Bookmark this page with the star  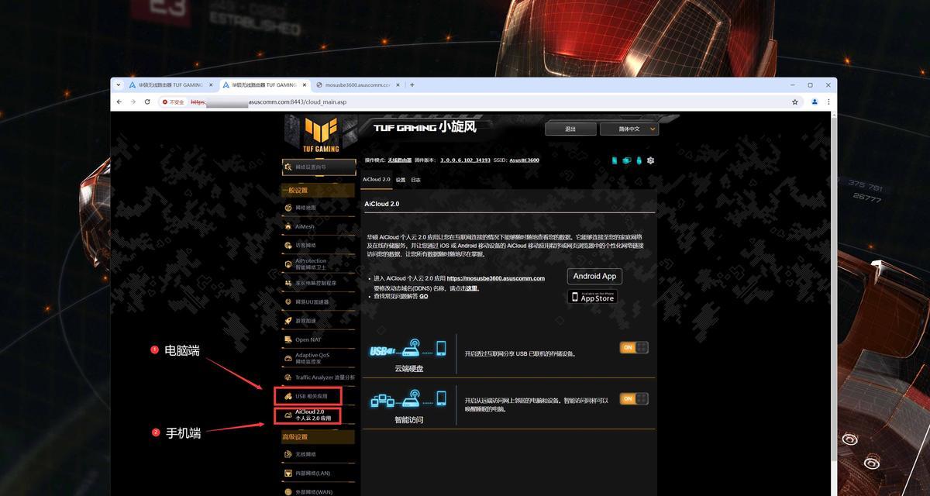click(795, 102)
